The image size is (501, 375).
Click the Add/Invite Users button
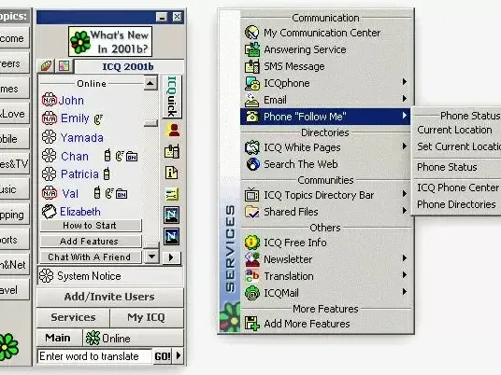[x=110, y=297]
